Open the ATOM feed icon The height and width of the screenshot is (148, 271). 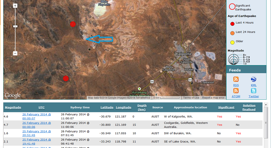coord(236,91)
